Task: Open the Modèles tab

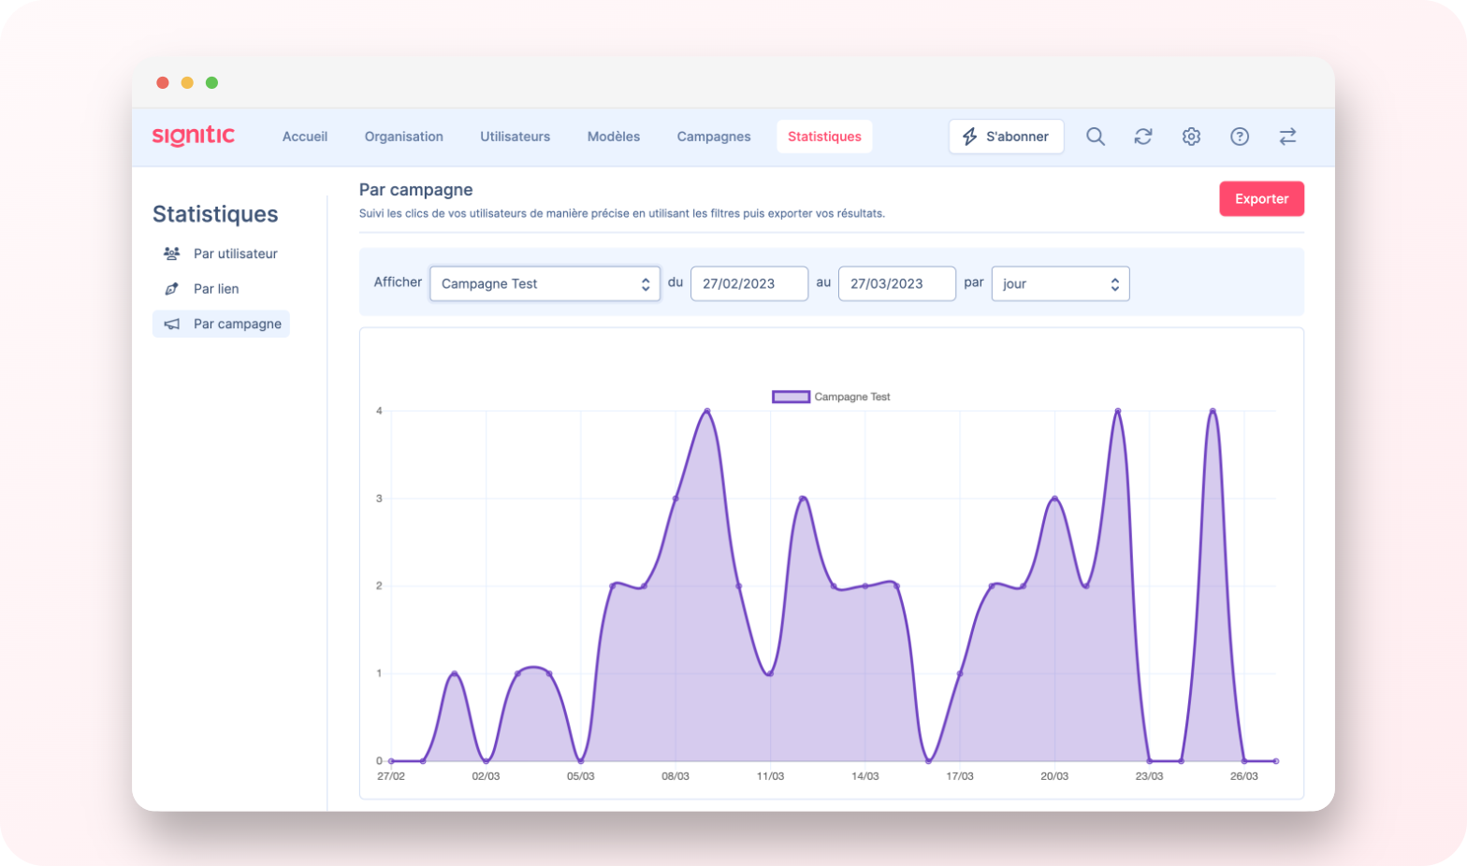Action: coord(614,137)
